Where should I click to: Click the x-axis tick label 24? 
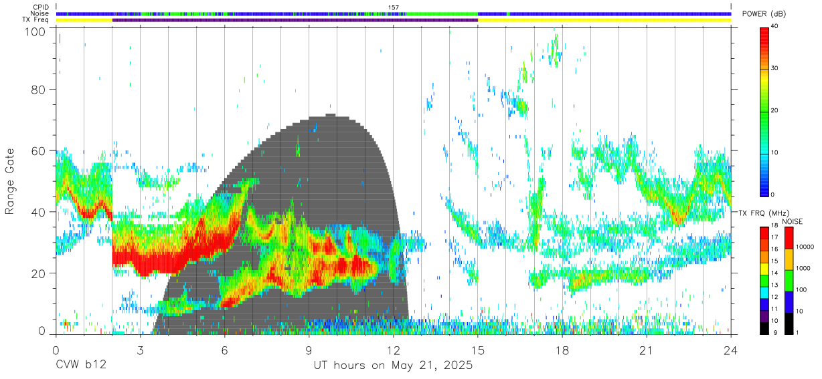pos(730,350)
